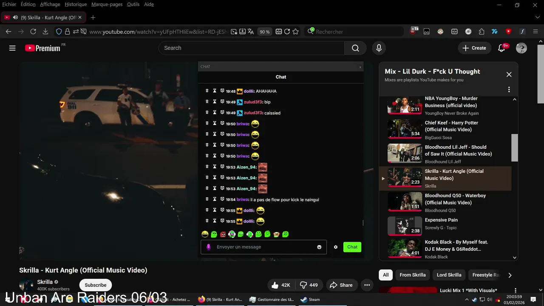Click the YouTube search magnifier button
The height and width of the screenshot is (306, 544).
(355, 48)
